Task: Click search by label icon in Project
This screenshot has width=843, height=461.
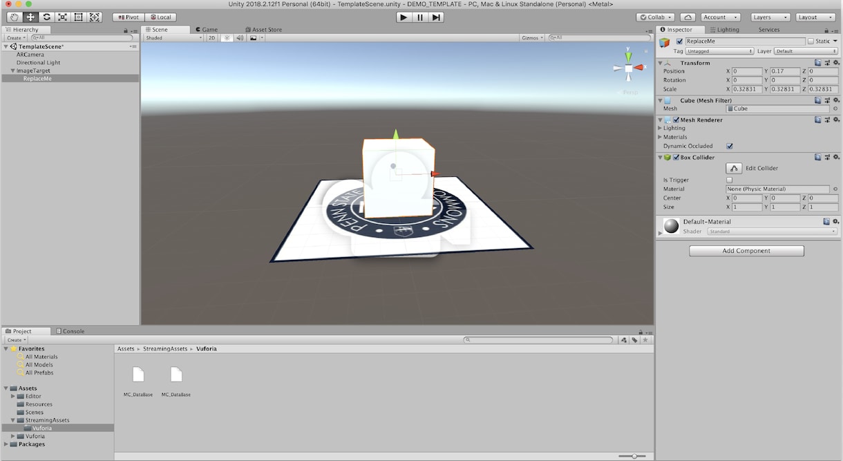Action: click(x=635, y=340)
